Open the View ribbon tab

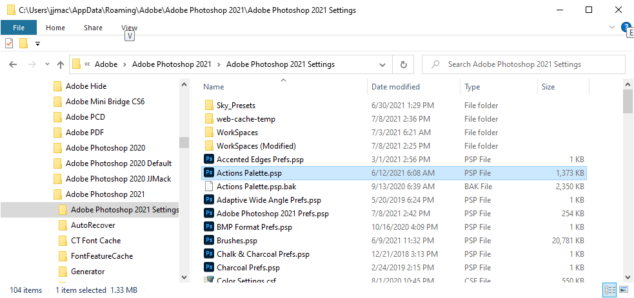pos(130,28)
